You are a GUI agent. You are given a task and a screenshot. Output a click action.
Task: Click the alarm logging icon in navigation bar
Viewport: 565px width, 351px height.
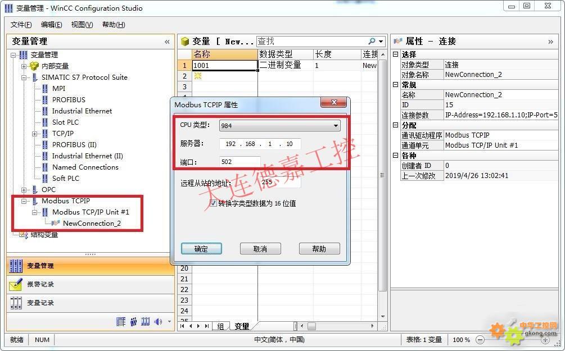pos(16,285)
